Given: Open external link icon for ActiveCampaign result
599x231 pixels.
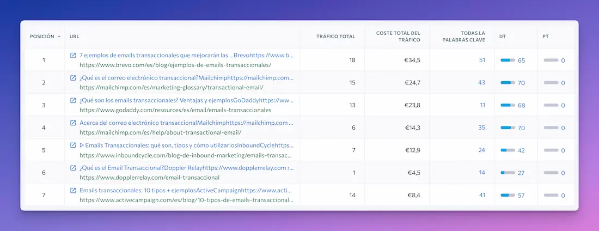Looking at the screenshot, I should pyautogui.click(x=73, y=191).
